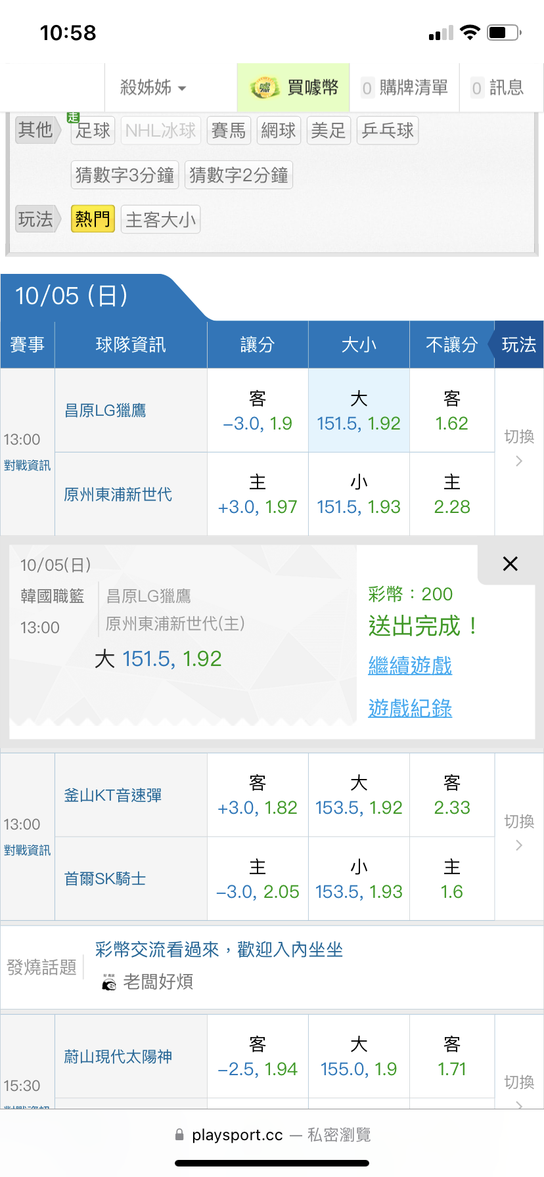Select the 賽馬 sport tab

click(x=229, y=130)
